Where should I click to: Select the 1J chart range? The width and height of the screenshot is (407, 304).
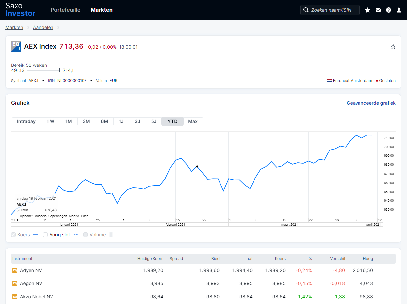(121, 121)
